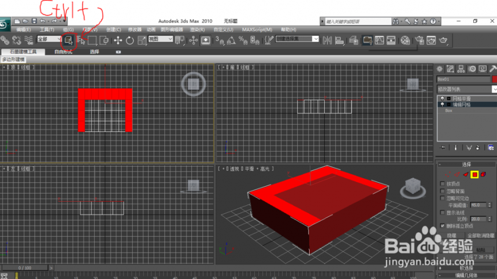
Task: Open the Material Editor sphere icon
Action: point(405,40)
